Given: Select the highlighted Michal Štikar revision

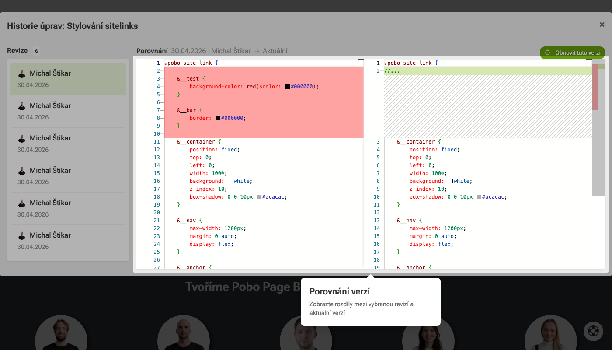Looking at the screenshot, I should pos(68,79).
